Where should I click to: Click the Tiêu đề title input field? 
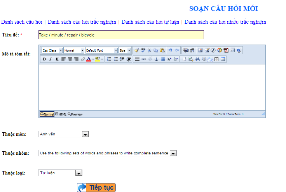(x=121, y=35)
